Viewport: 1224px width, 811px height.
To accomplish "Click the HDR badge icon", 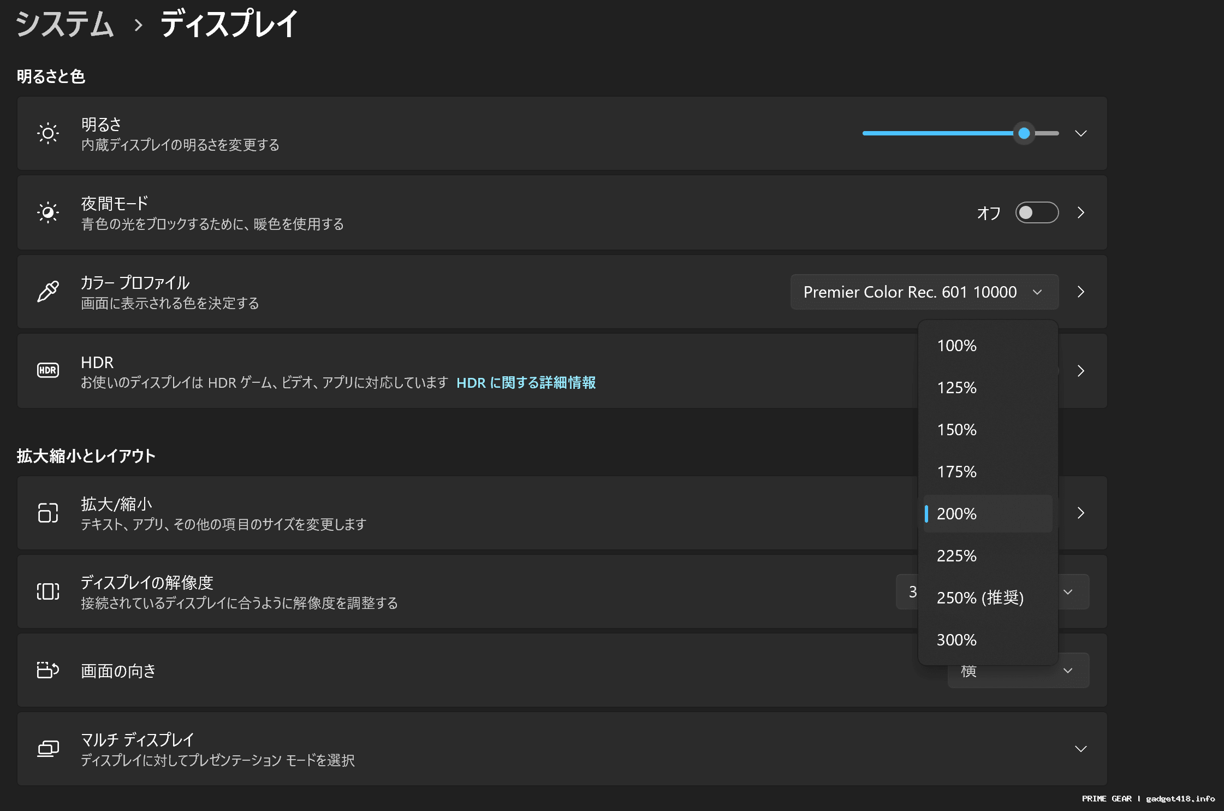I will coord(48,370).
